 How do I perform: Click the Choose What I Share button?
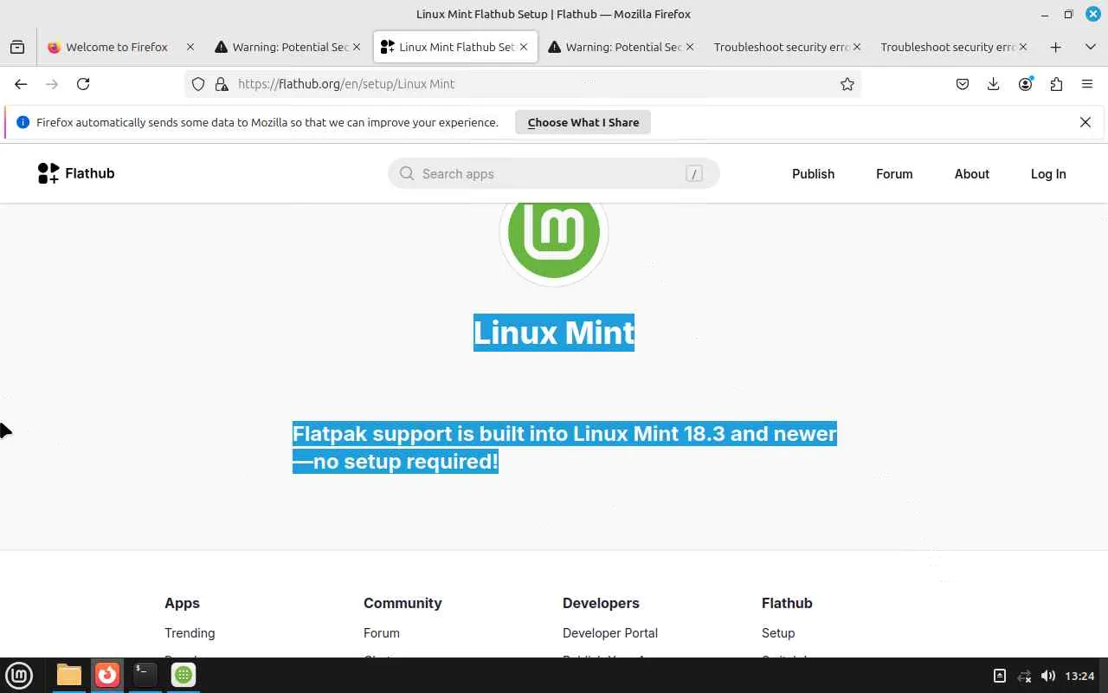583,122
